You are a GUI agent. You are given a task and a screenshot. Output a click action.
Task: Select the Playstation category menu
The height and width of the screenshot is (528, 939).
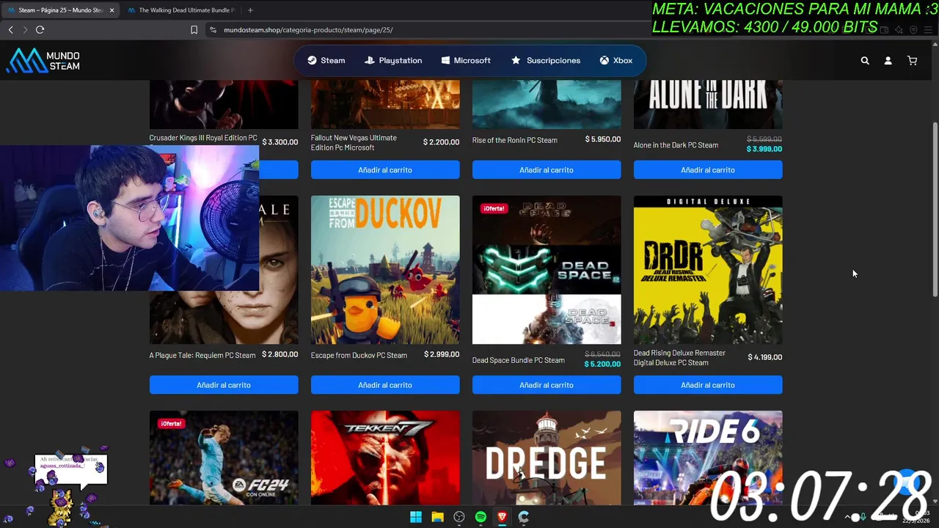pos(393,61)
